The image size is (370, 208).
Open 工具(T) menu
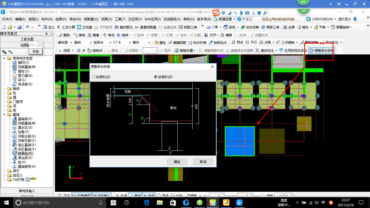120,19
